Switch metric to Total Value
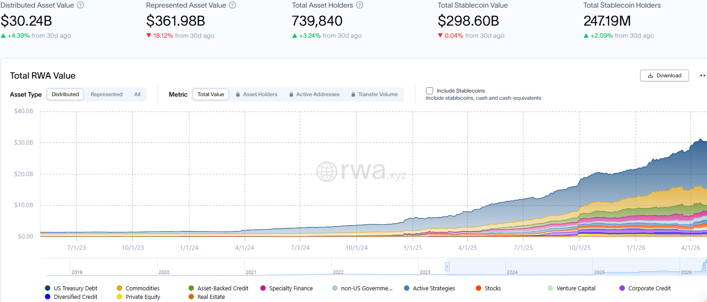This screenshot has height=302, width=707. tap(211, 94)
